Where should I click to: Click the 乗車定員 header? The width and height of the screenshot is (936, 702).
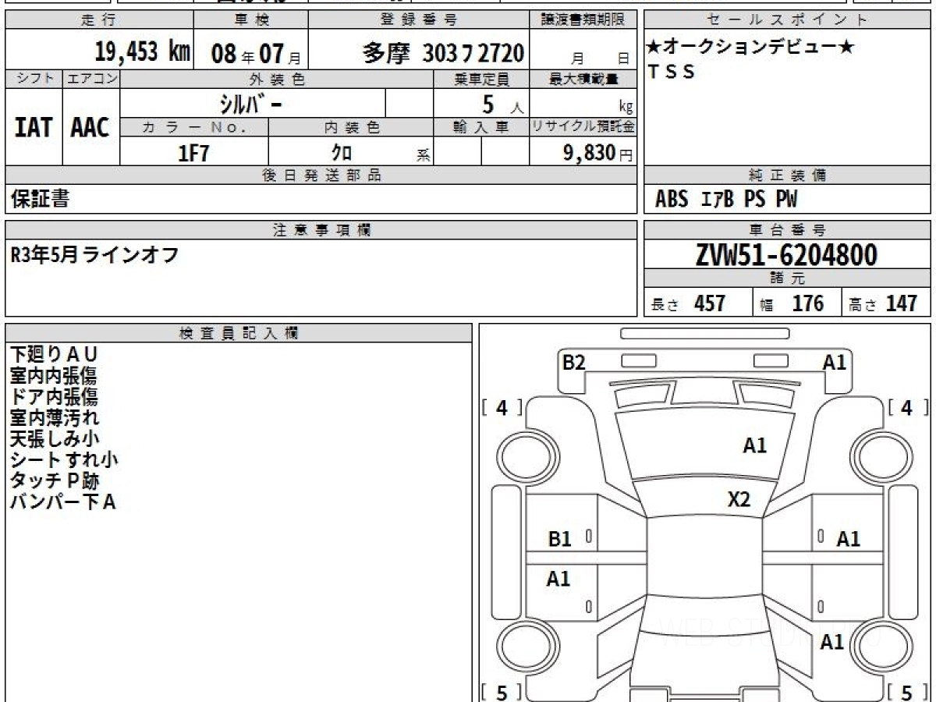tap(481, 79)
